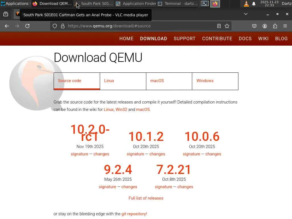Open changes link for 10.0.6

[x=213, y=154]
